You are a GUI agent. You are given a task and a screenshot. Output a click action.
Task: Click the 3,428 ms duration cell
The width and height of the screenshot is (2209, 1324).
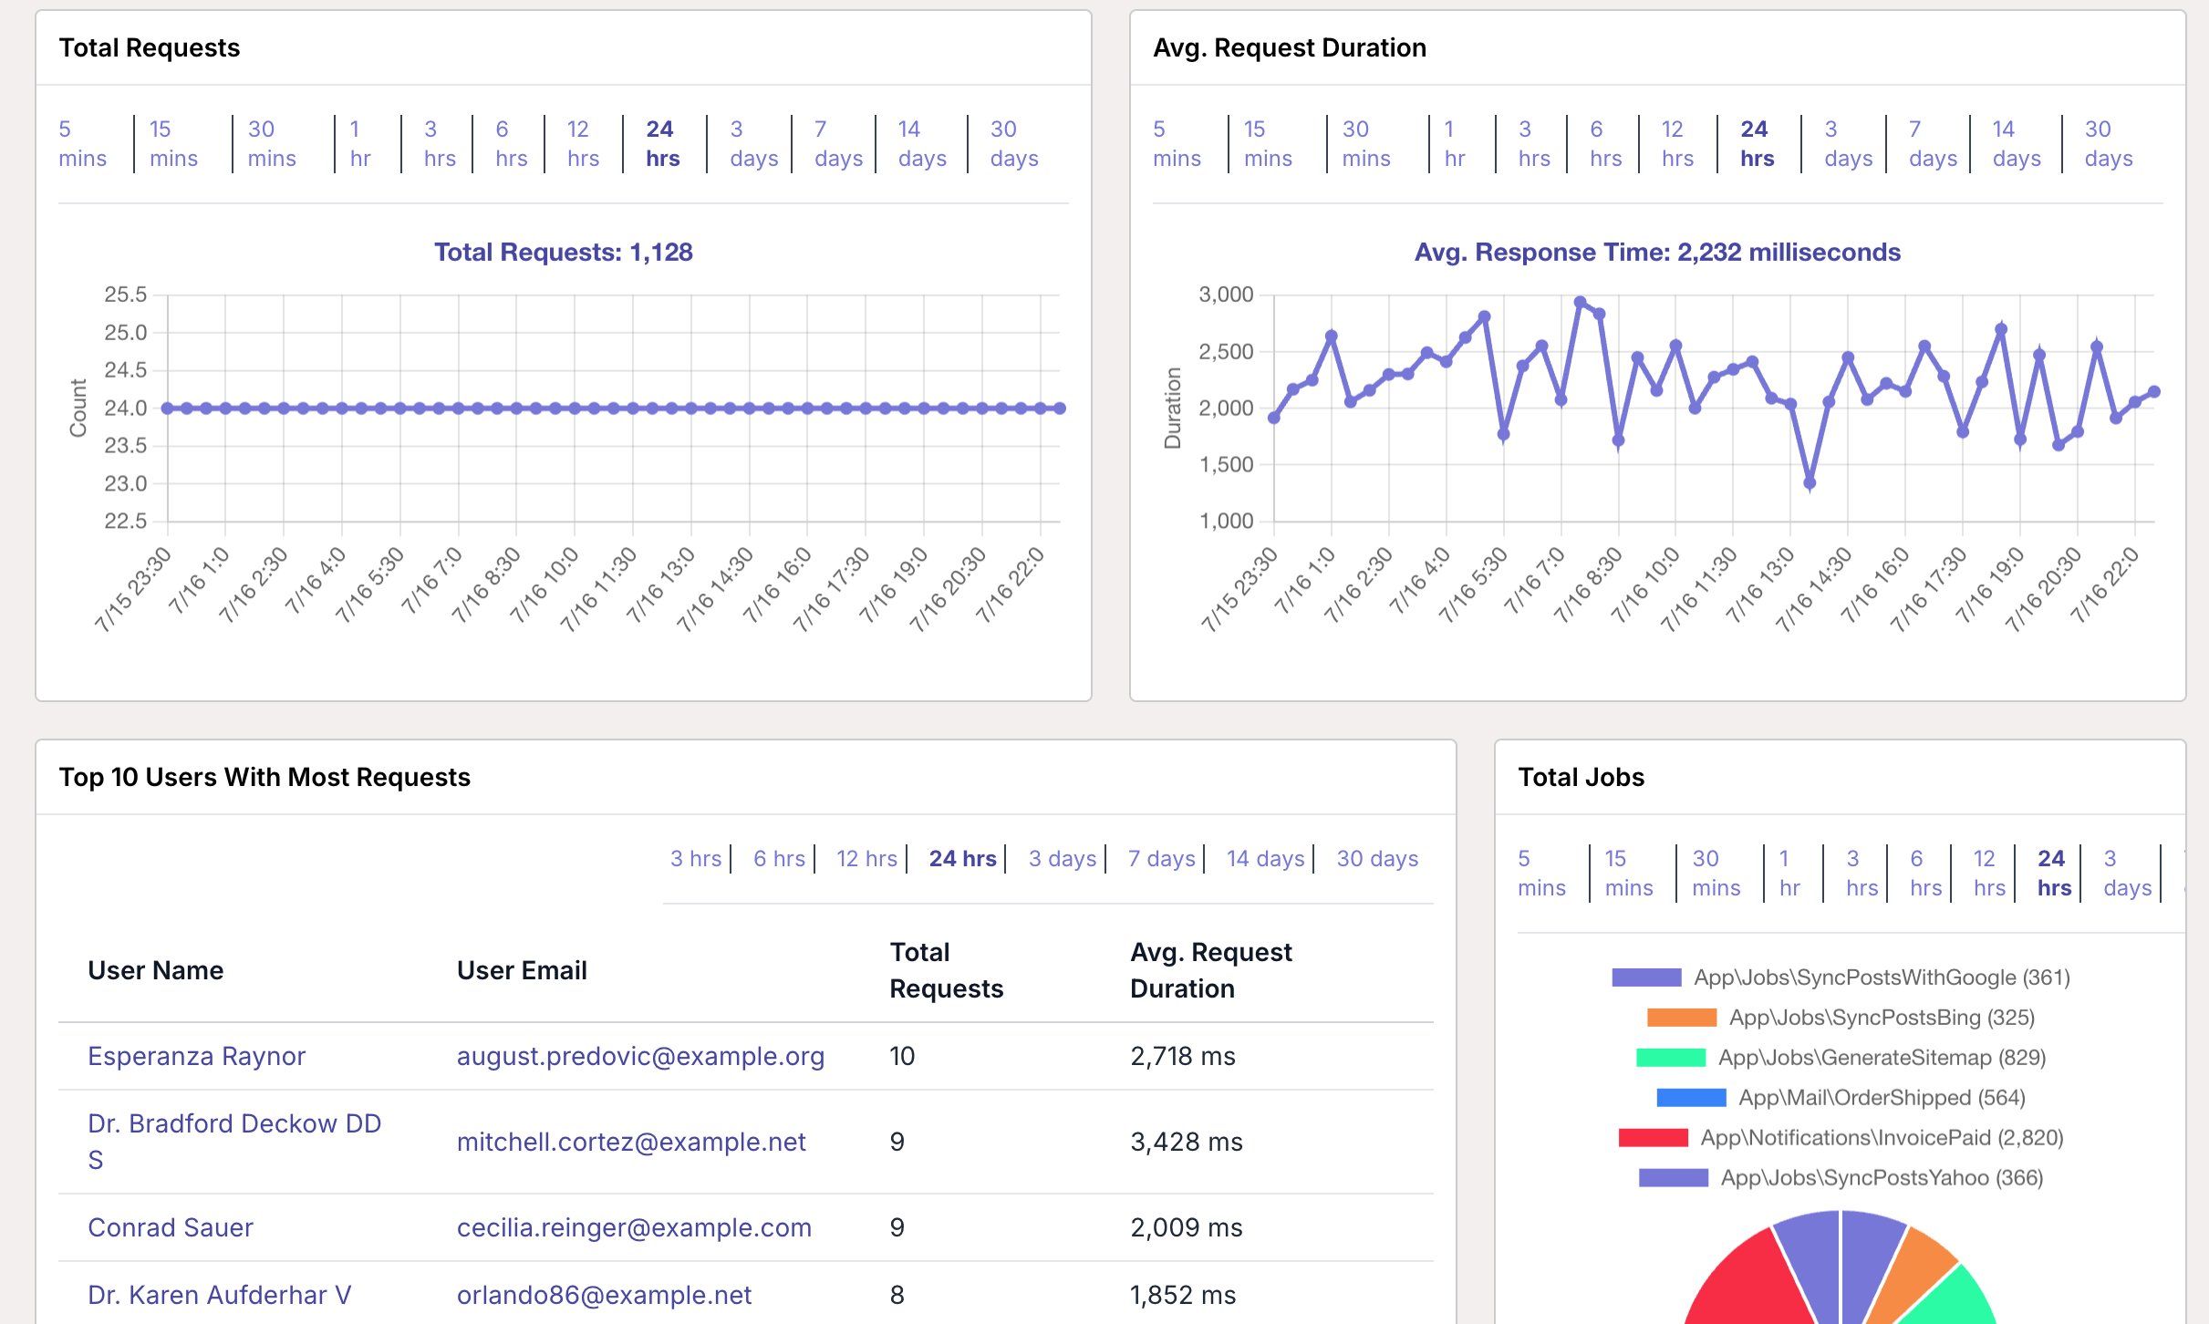pyautogui.click(x=1186, y=1142)
